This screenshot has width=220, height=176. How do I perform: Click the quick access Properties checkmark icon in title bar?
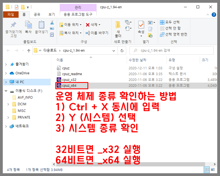coord(17,7)
